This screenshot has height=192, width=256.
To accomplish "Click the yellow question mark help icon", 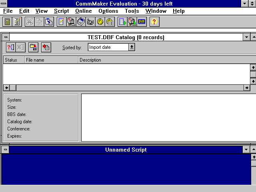I will coord(154,22).
